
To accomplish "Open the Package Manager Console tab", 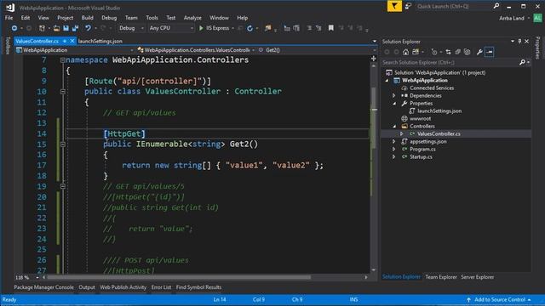I will pyautogui.click(x=43, y=287).
